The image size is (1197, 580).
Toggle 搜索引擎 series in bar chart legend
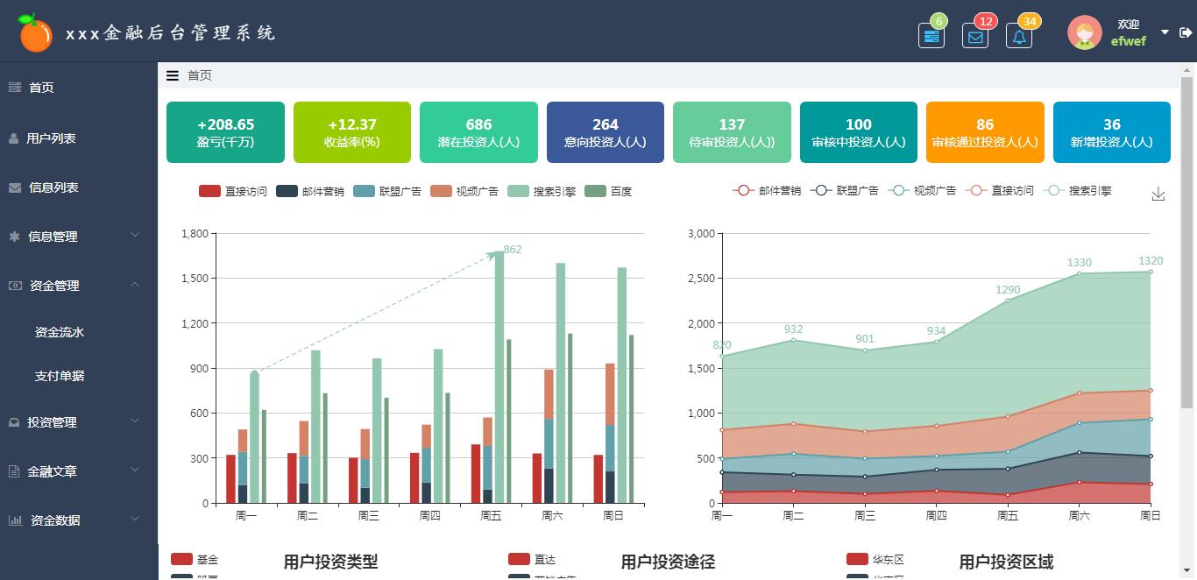click(542, 191)
